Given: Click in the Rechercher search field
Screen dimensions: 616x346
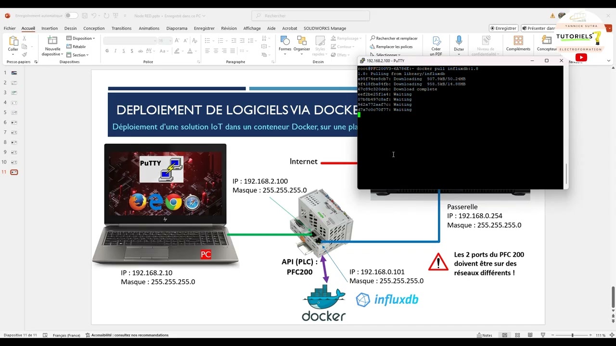Looking at the screenshot, I should coord(310,16).
